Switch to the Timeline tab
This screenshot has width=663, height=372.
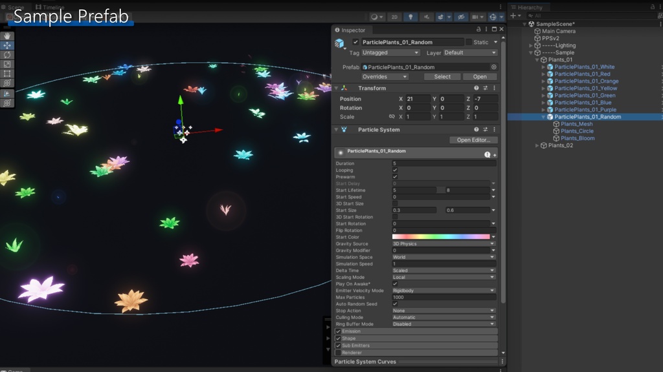tap(50, 7)
